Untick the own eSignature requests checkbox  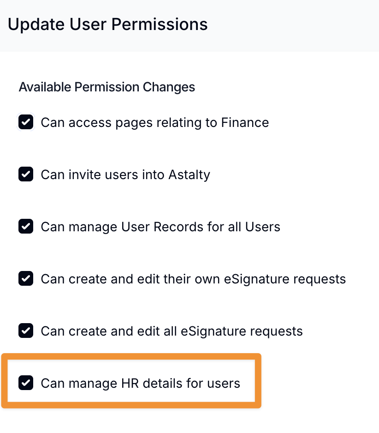26,279
